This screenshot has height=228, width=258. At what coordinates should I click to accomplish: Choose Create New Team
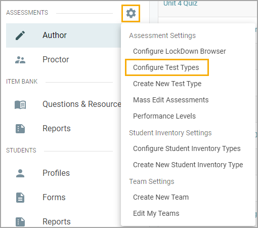pyautogui.click(x=161, y=197)
